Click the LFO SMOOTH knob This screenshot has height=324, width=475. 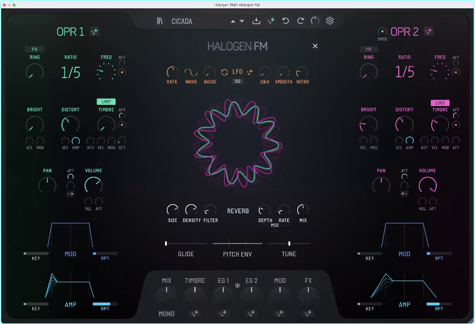pos(283,72)
